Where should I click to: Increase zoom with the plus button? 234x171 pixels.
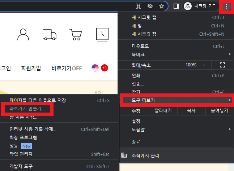click(204, 65)
